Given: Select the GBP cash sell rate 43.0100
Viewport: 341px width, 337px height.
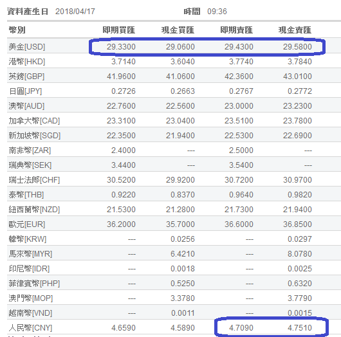Looking at the screenshot, I should coord(297,77).
